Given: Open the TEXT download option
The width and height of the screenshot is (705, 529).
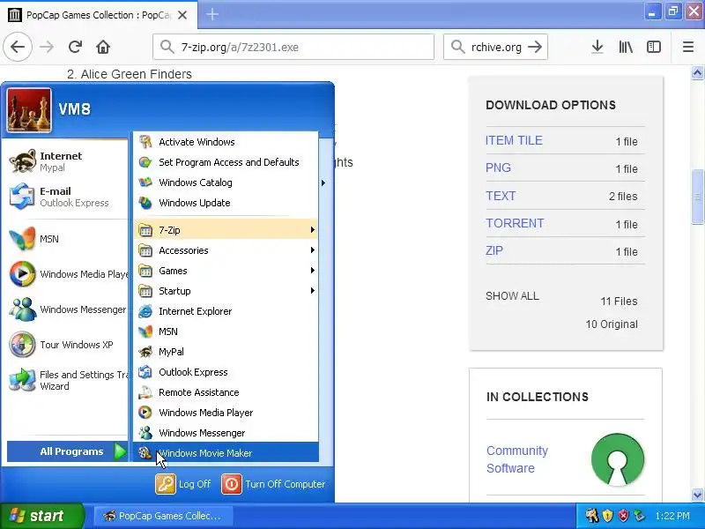Looking at the screenshot, I should click(501, 196).
